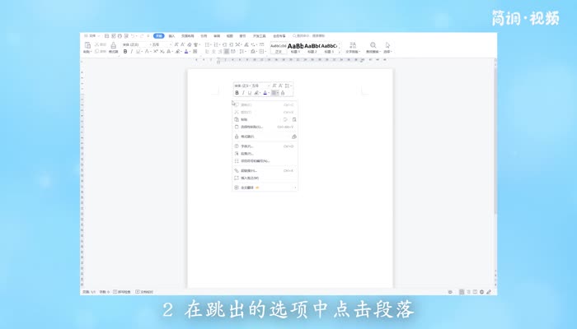This screenshot has height=329, width=577.
Task: Toggle spell check in the status bar
Action: click(x=122, y=291)
